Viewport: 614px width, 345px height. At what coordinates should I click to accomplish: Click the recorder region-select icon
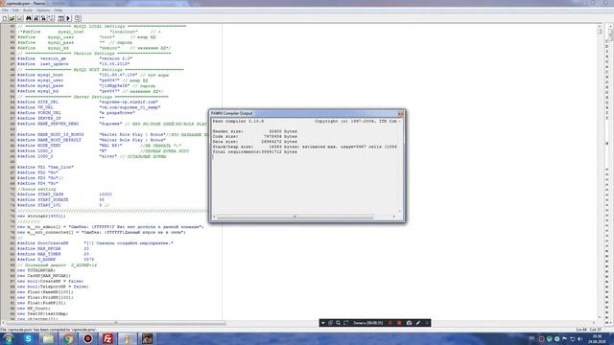(x=345, y=323)
